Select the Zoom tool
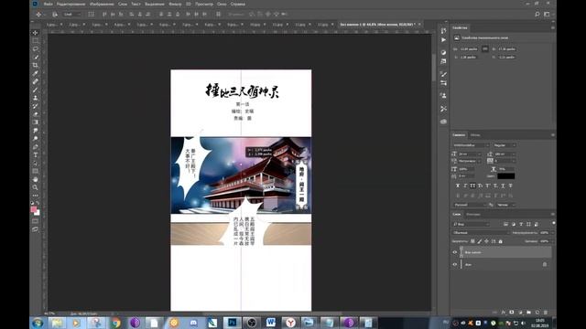The image size is (586, 329). click(x=36, y=187)
